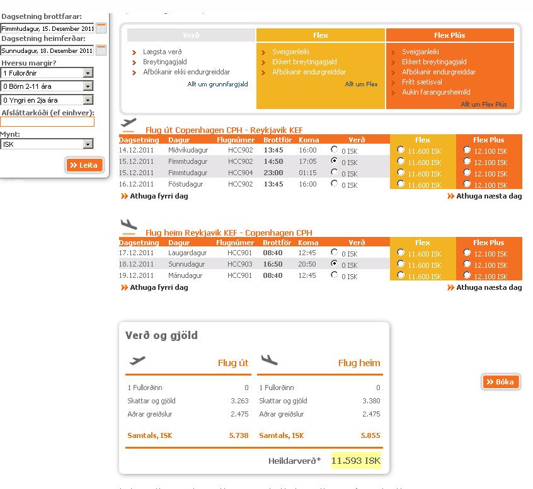The height and width of the screenshot is (489, 533).
Task: Open the Börn 2-11 ára dropdown
Action: [47, 86]
